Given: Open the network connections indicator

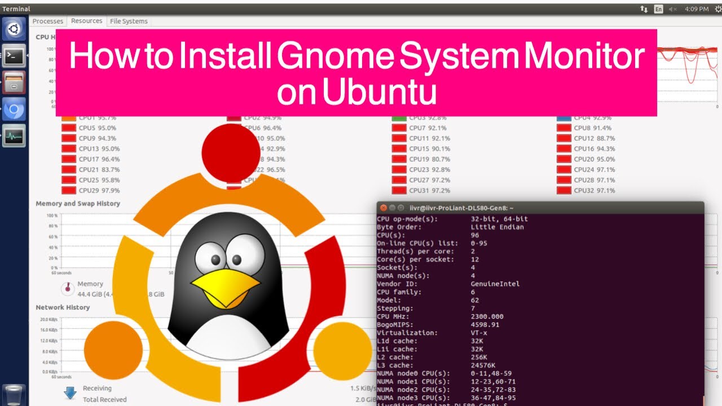Looking at the screenshot, I should pos(644,9).
